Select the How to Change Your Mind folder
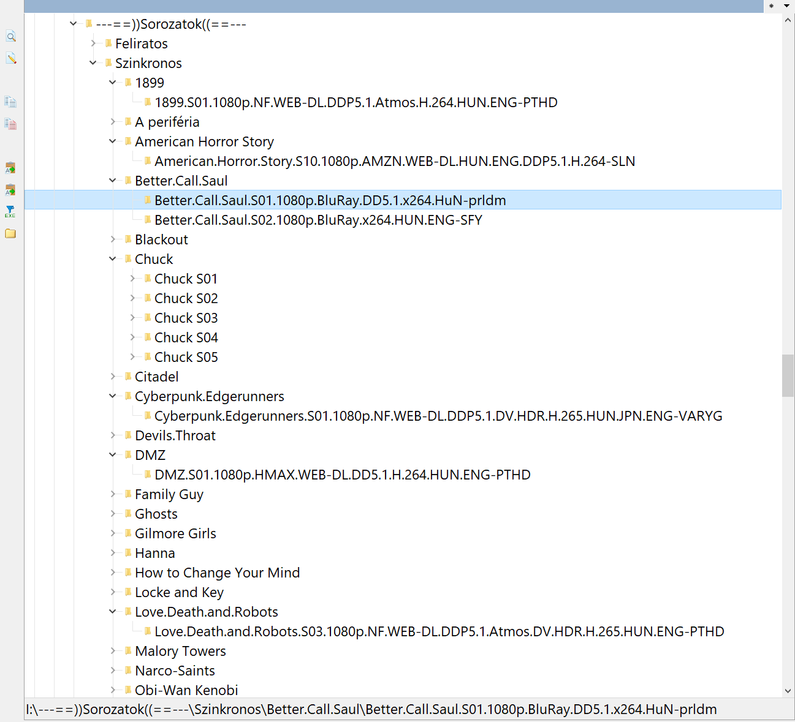Screen dimensions: 795x722 [x=218, y=573]
